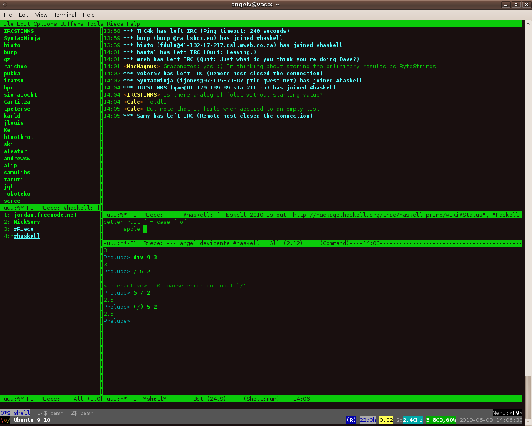This screenshot has width=532, height=426.
Task: Click the MacMagnus nick in chat
Action: click(x=142, y=67)
